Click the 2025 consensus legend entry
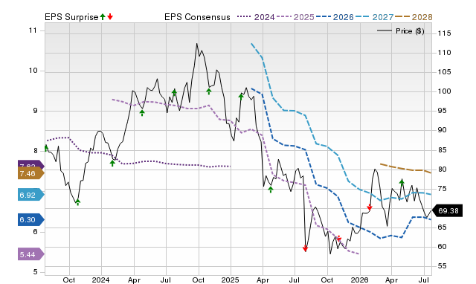Screen dimensions: 476x284 pyautogui.click(x=295, y=17)
